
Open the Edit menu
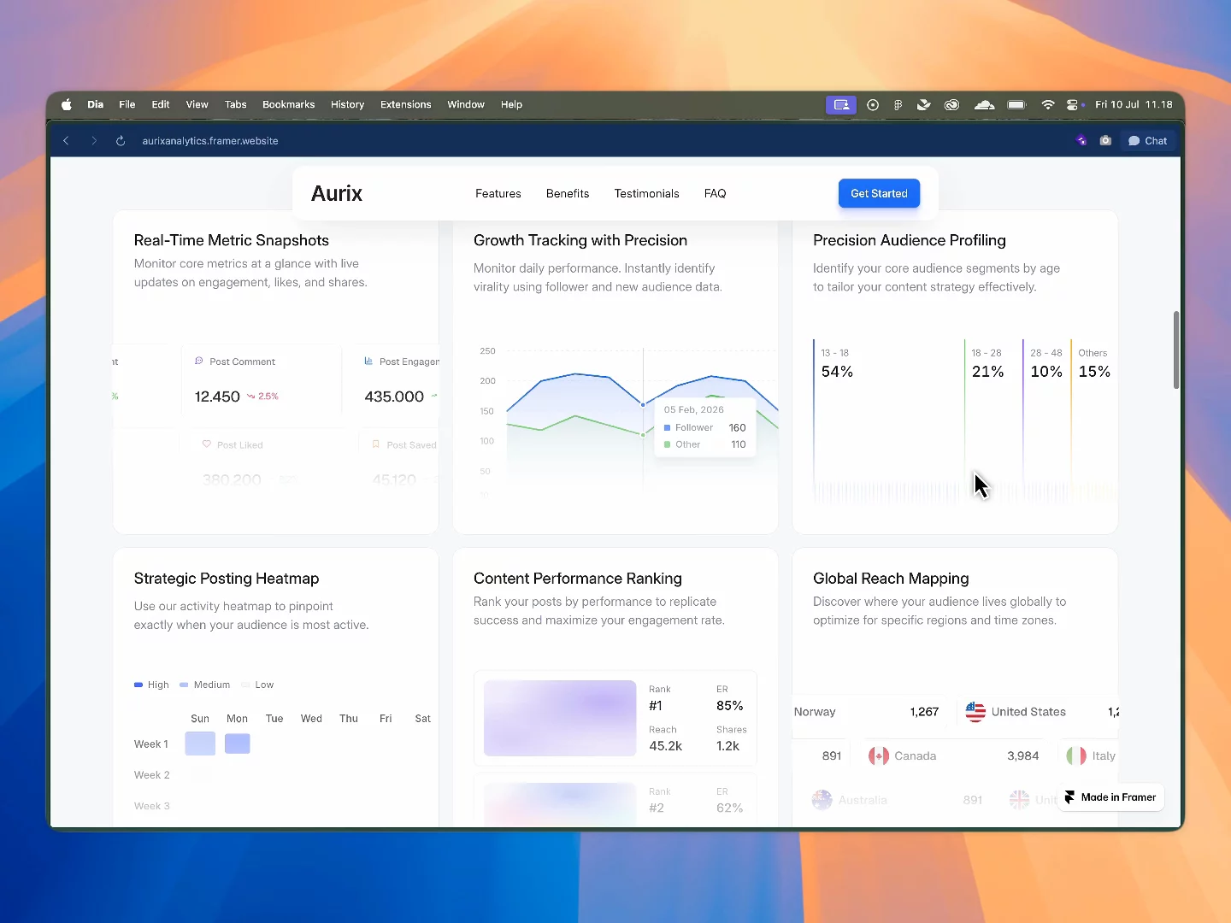tap(161, 104)
